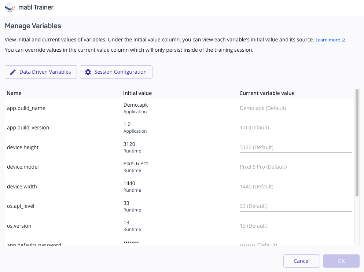The height and width of the screenshot is (272, 364).
Task: Open Data Driven Variables
Action: tap(41, 72)
